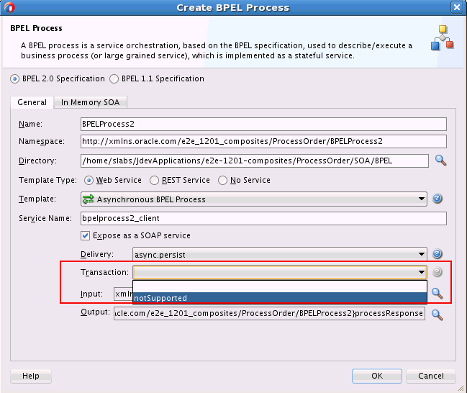Click into the Namespace text field
This screenshot has height=393, width=467.
pyautogui.click(x=263, y=141)
